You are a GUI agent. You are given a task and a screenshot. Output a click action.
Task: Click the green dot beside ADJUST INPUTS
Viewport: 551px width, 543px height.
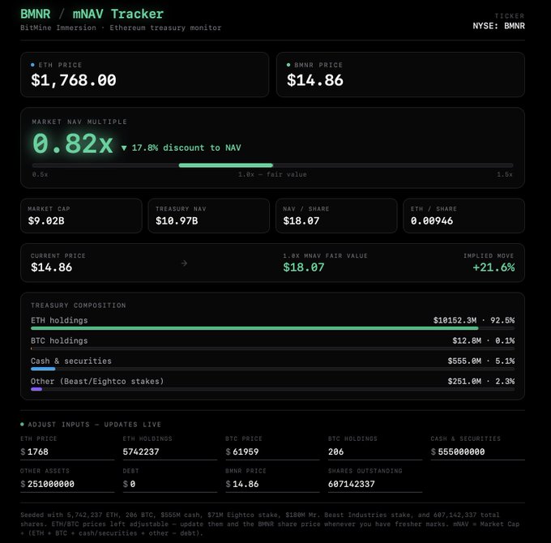[22, 425]
